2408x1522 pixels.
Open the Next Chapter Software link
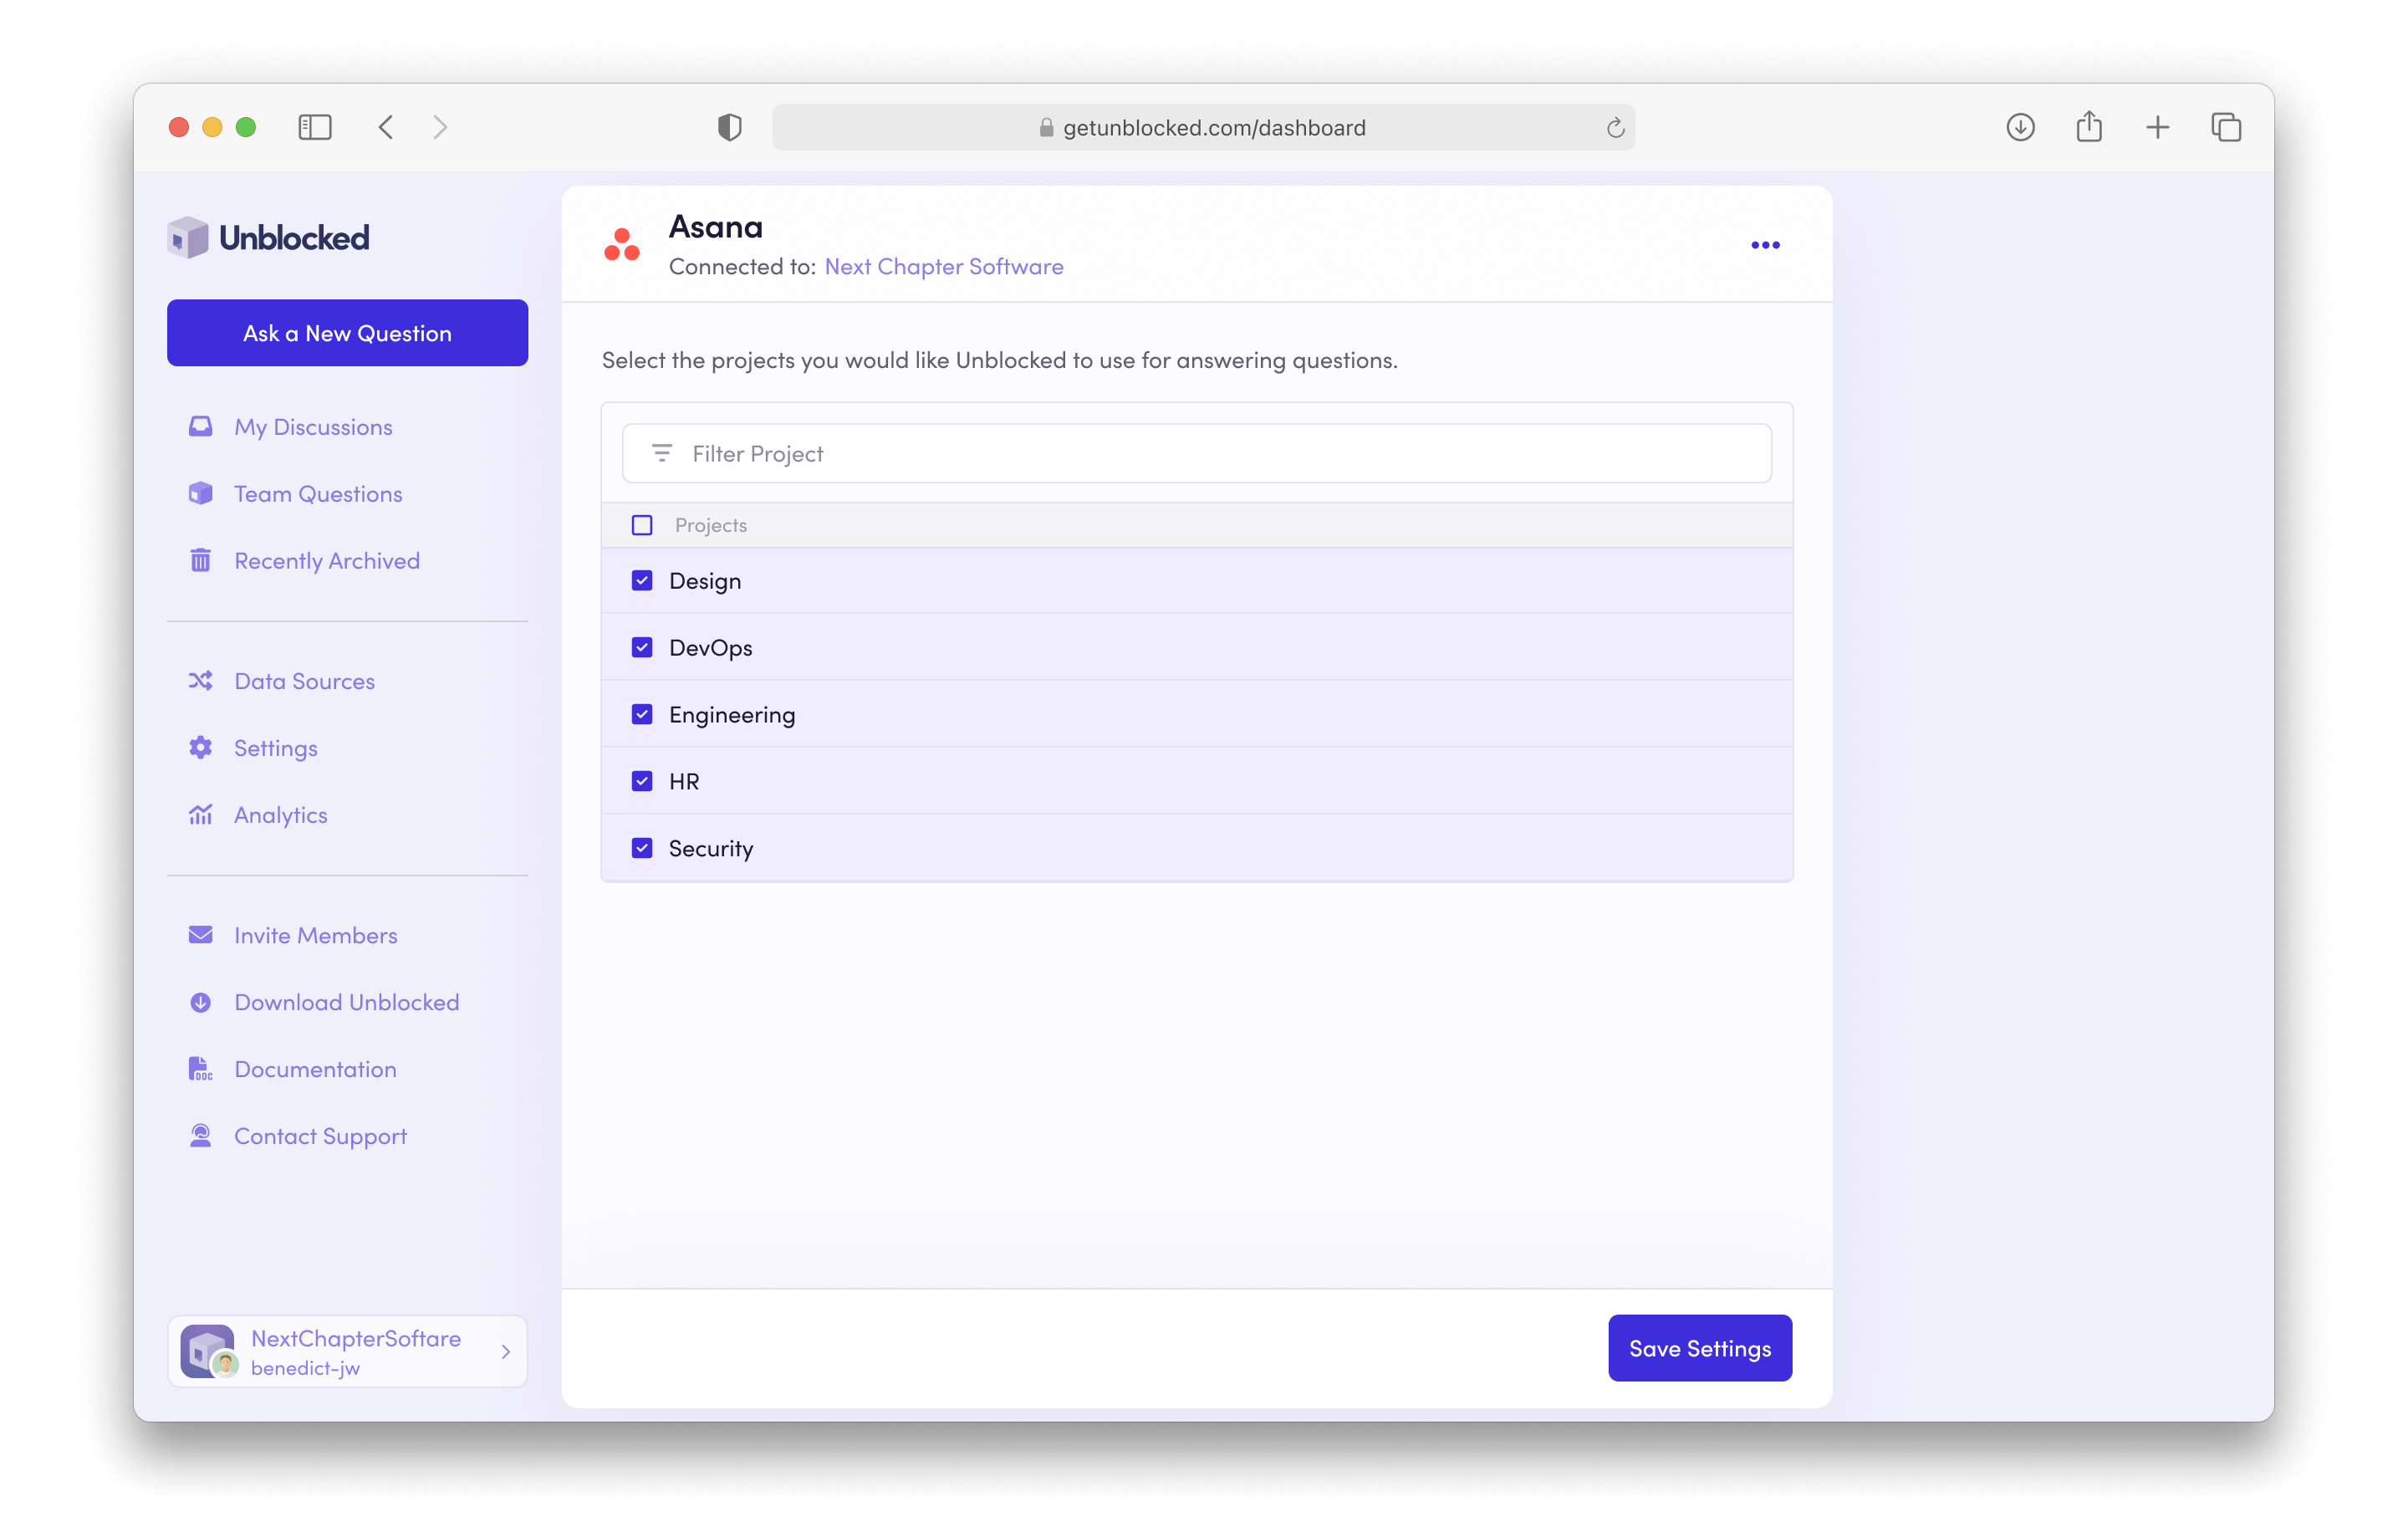pos(943,266)
